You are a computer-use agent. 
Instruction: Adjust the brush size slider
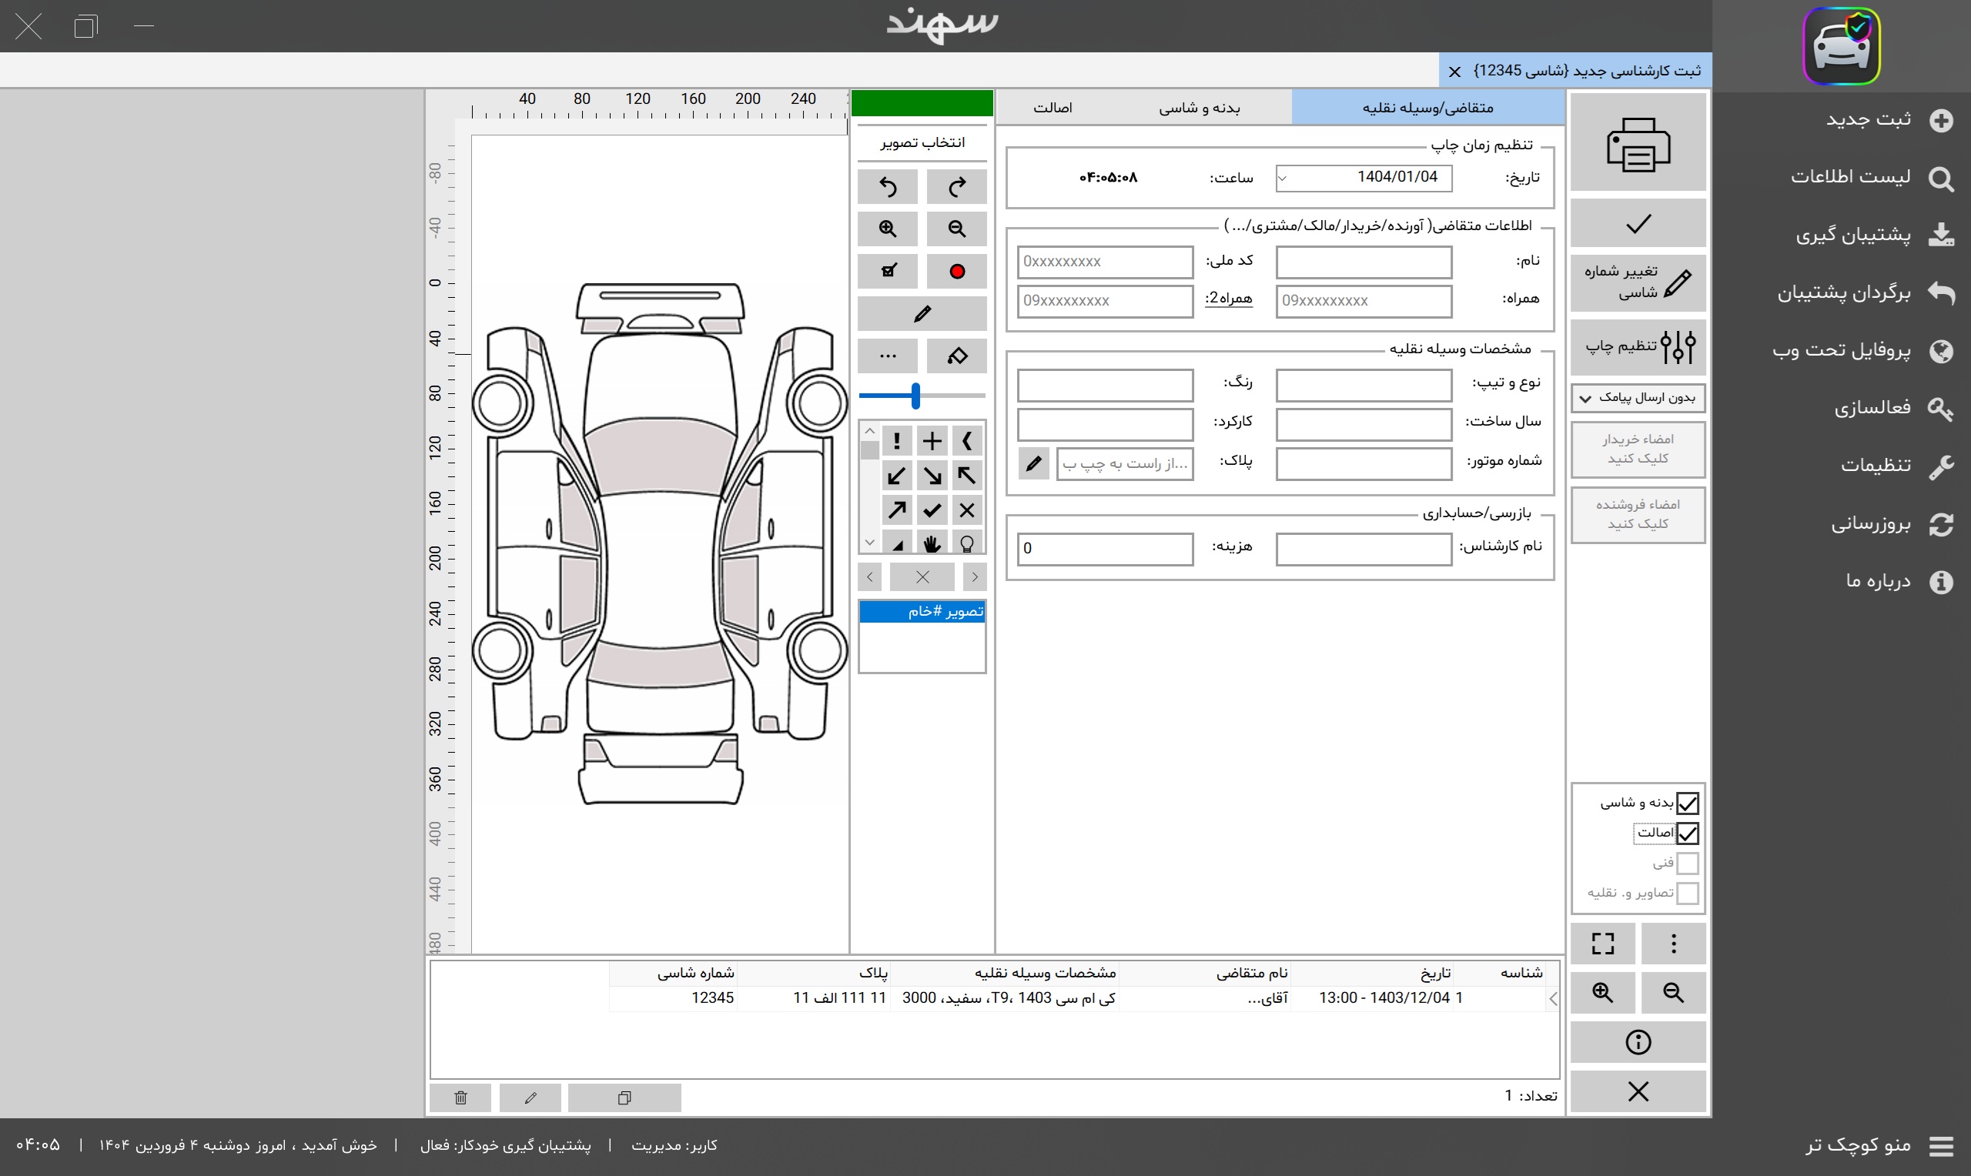coord(915,396)
